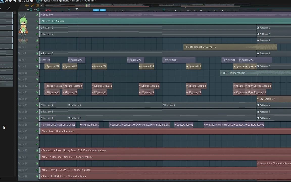Click the automation curve icon in the left panel
This screenshot has width=291, height=182.
tap(9, 9)
